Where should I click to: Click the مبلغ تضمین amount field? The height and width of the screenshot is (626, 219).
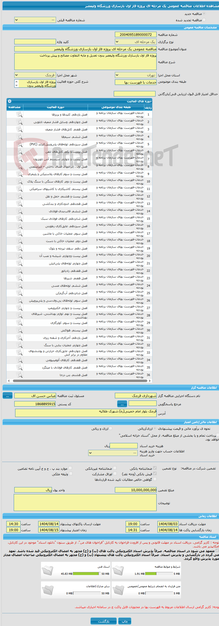tap(136, 490)
